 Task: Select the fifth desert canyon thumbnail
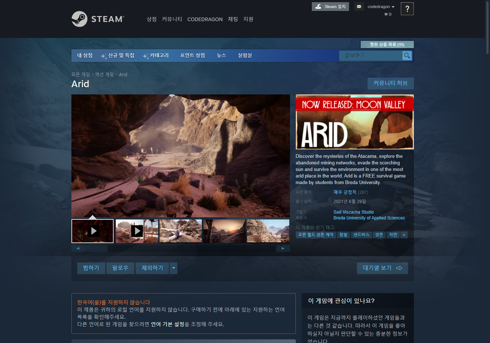pos(268,231)
